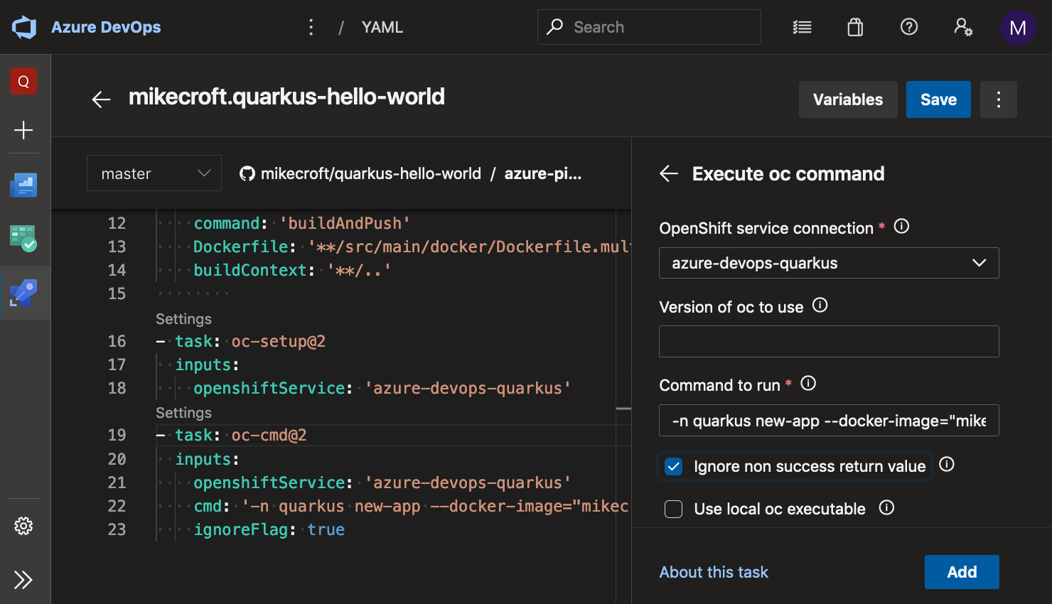Image resolution: width=1052 pixels, height=604 pixels.
Task: Click the Dockerfile line 13 text
Action: (x=412, y=247)
